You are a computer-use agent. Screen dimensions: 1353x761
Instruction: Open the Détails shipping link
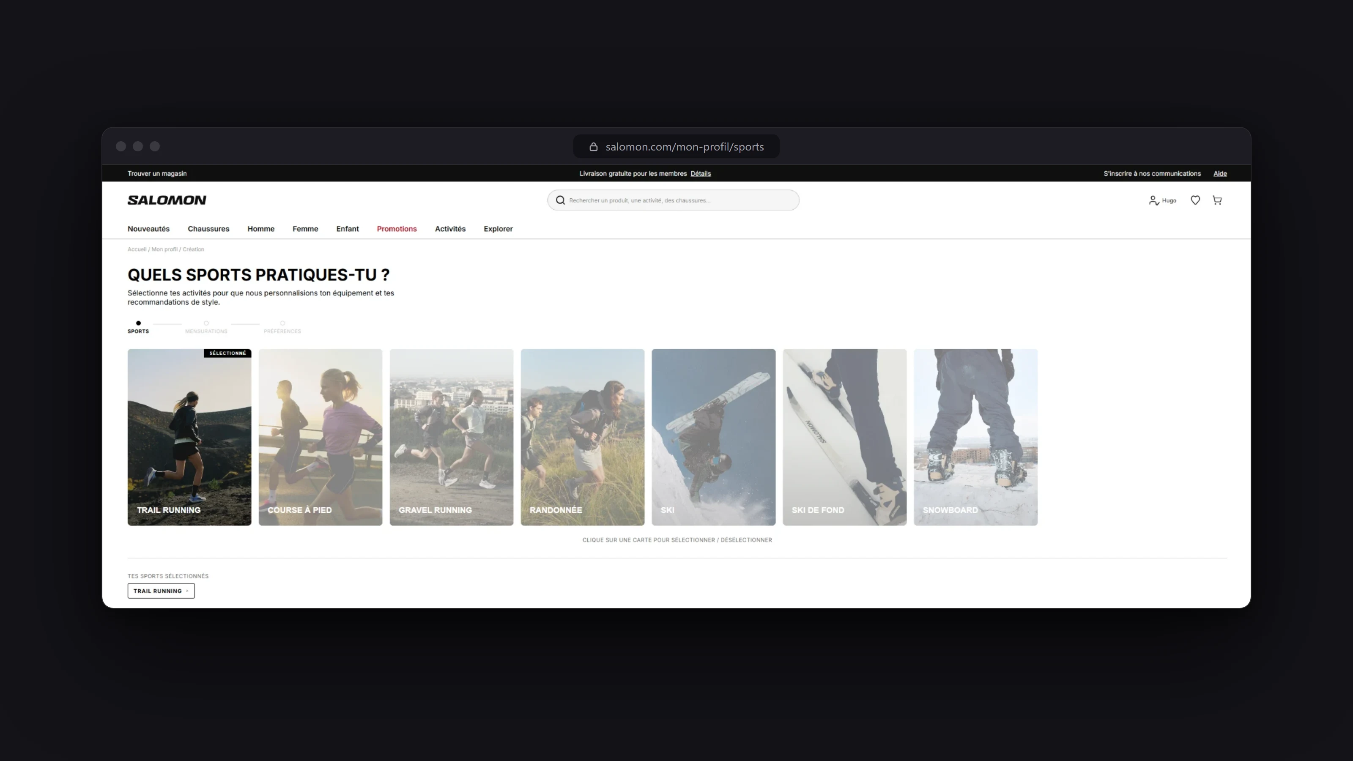pyautogui.click(x=700, y=173)
